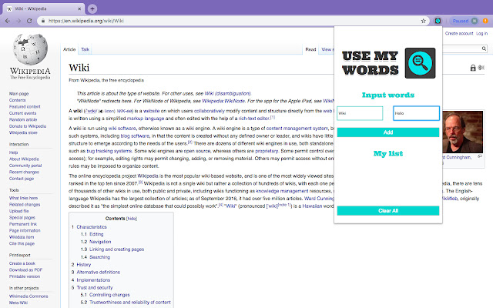Click the padlock site info icon
493x308 pixels.
pos(43,21)
